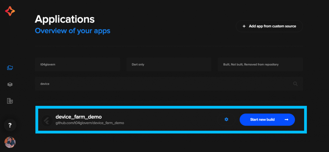Open the layers/builds icon in sidebar

10,84
